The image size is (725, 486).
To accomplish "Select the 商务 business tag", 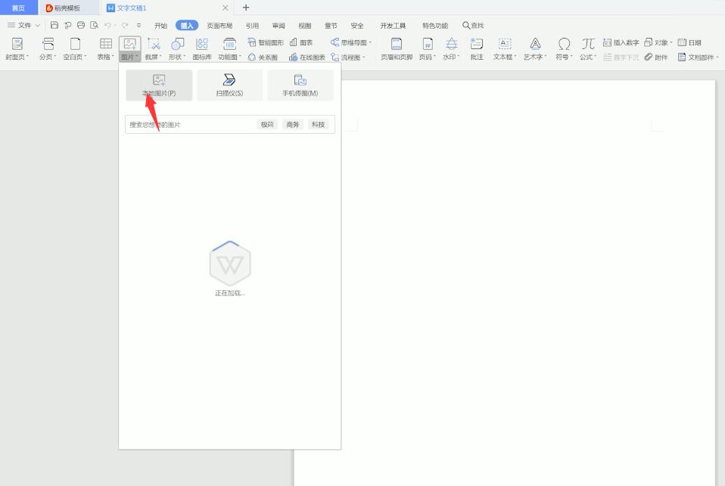I will (293, 125).
